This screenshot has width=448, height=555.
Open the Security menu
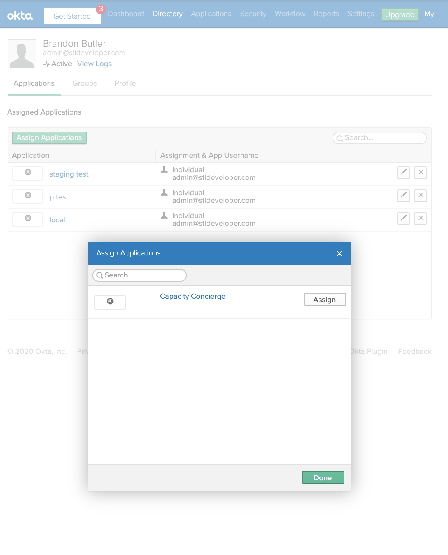click(x=253, y=14)
